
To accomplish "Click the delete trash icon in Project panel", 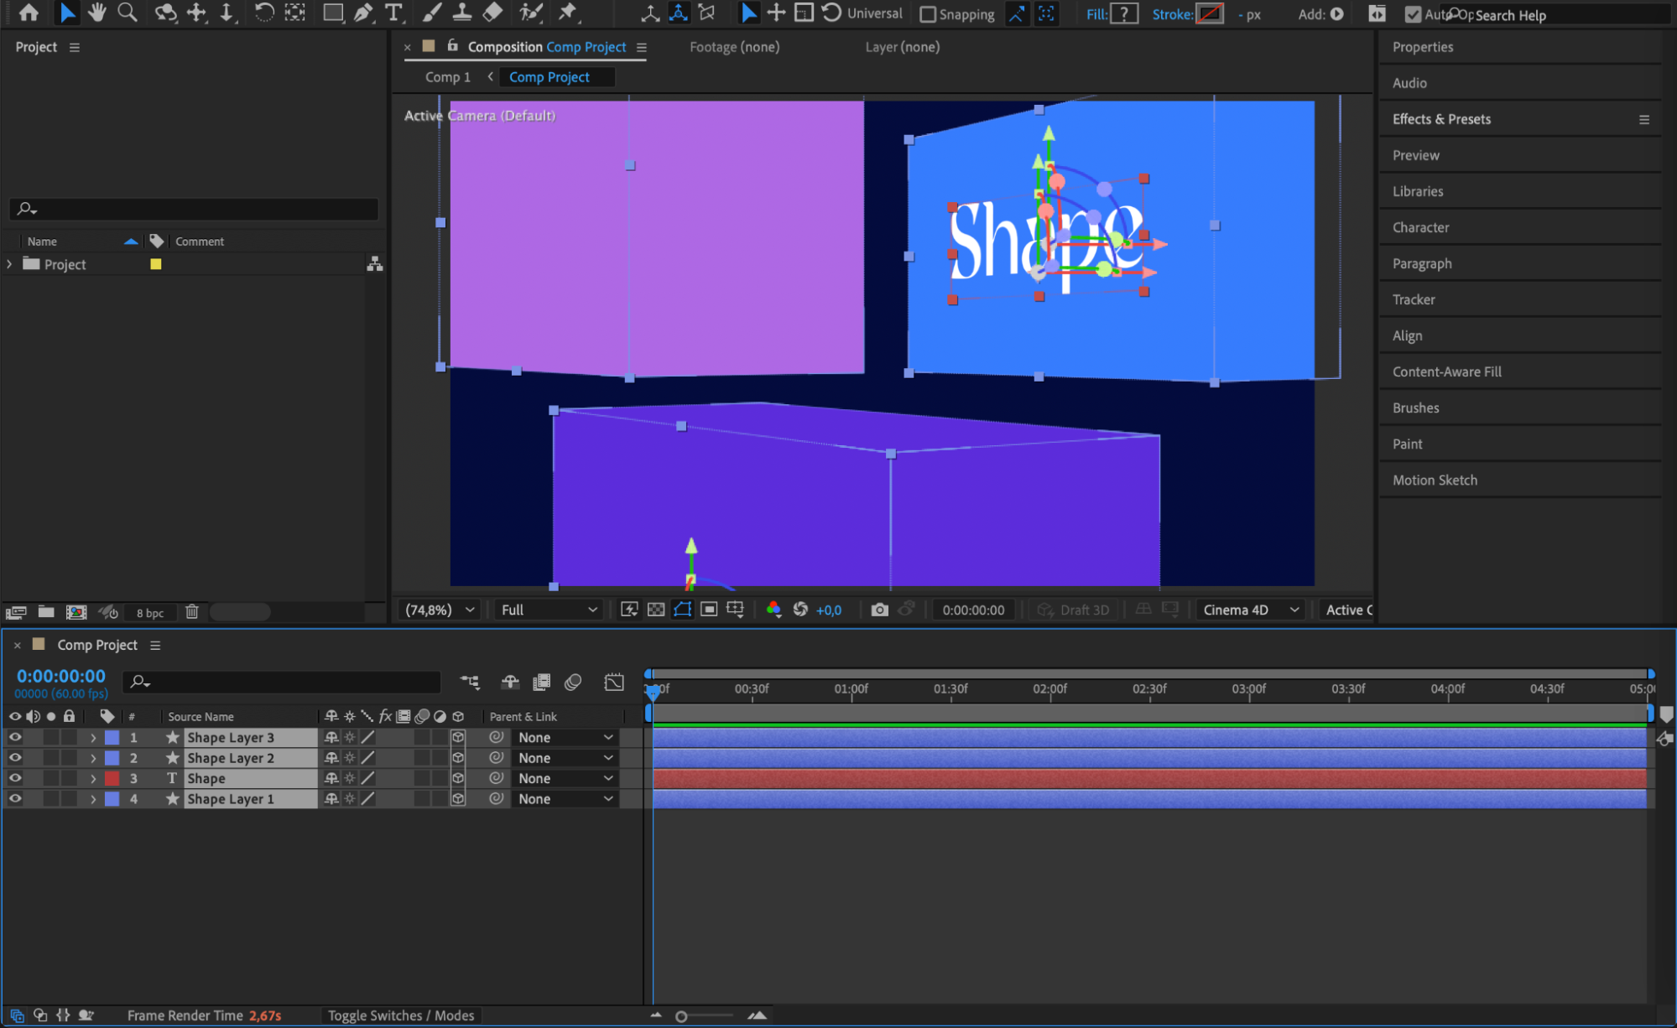I will (192, 612).
